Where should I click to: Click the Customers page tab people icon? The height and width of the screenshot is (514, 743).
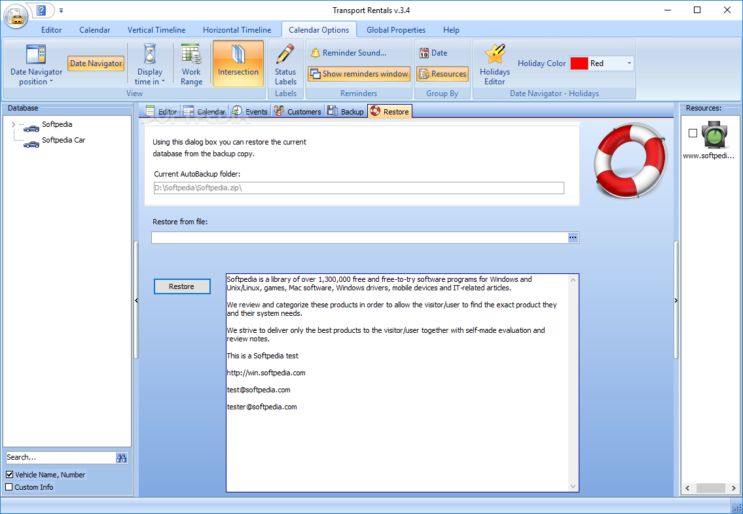279,111
